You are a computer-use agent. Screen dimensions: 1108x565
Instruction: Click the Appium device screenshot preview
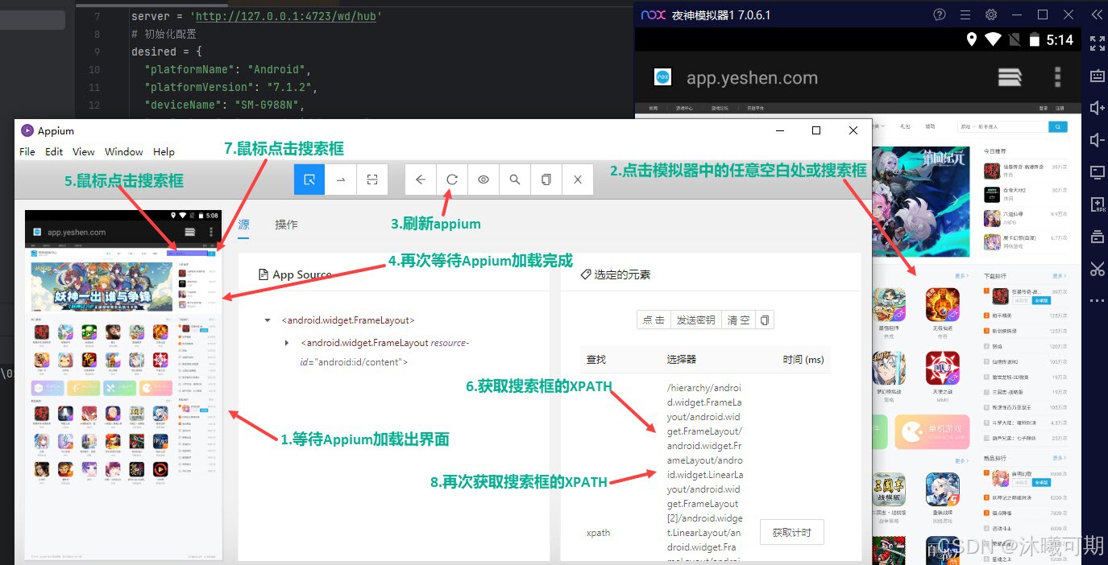tap(123, 386)
